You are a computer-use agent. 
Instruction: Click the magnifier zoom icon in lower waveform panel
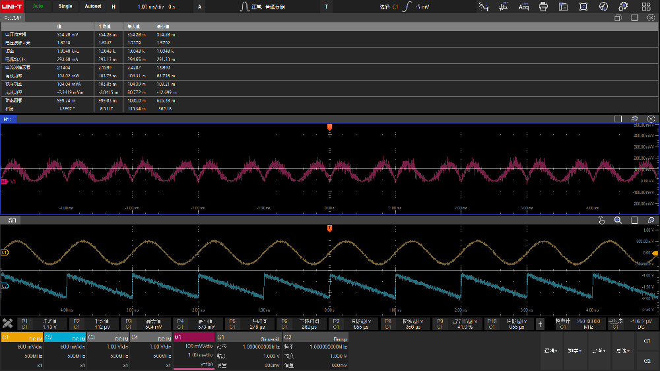(x=618, y=220)
